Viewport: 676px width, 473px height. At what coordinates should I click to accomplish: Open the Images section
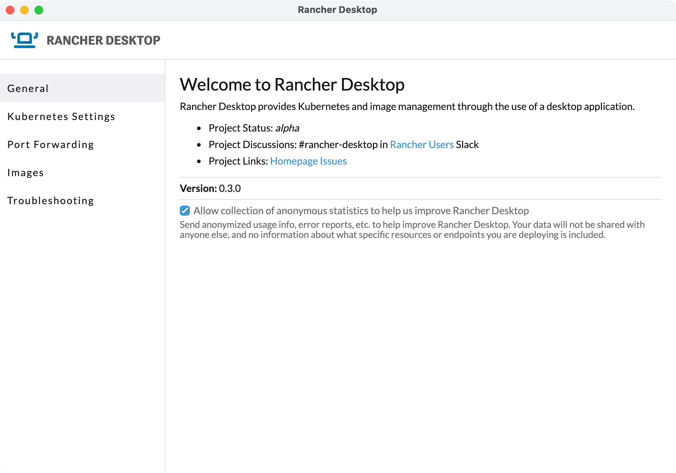82,172
